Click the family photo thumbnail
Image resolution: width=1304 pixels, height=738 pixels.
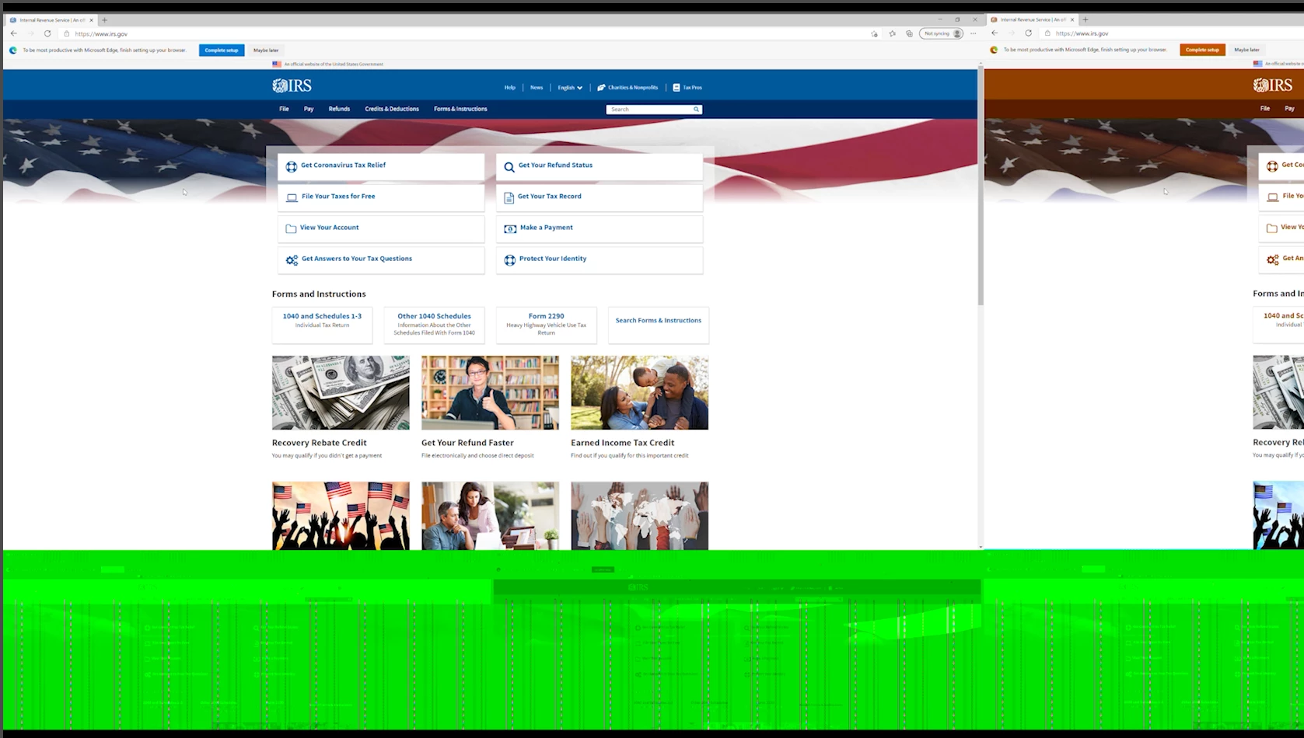(639, 392)
